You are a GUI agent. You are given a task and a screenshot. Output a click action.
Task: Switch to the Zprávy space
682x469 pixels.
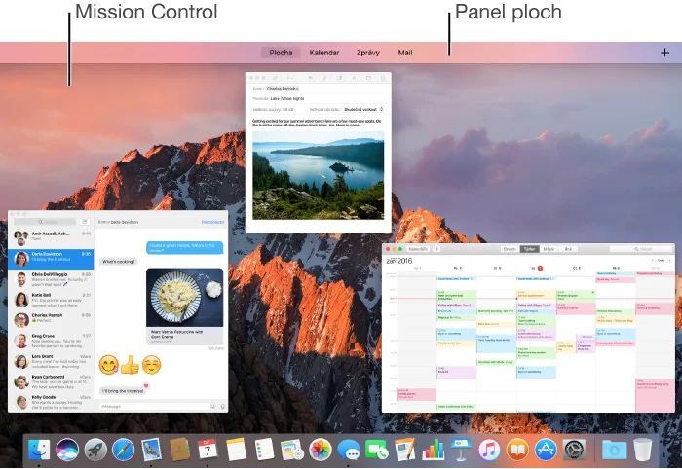pos(368,53)
